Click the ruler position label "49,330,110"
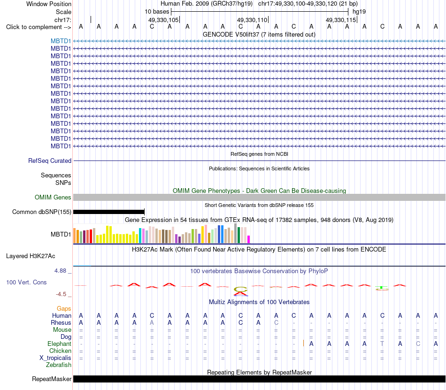The image size is (446, 390). [x=252, y=20]
